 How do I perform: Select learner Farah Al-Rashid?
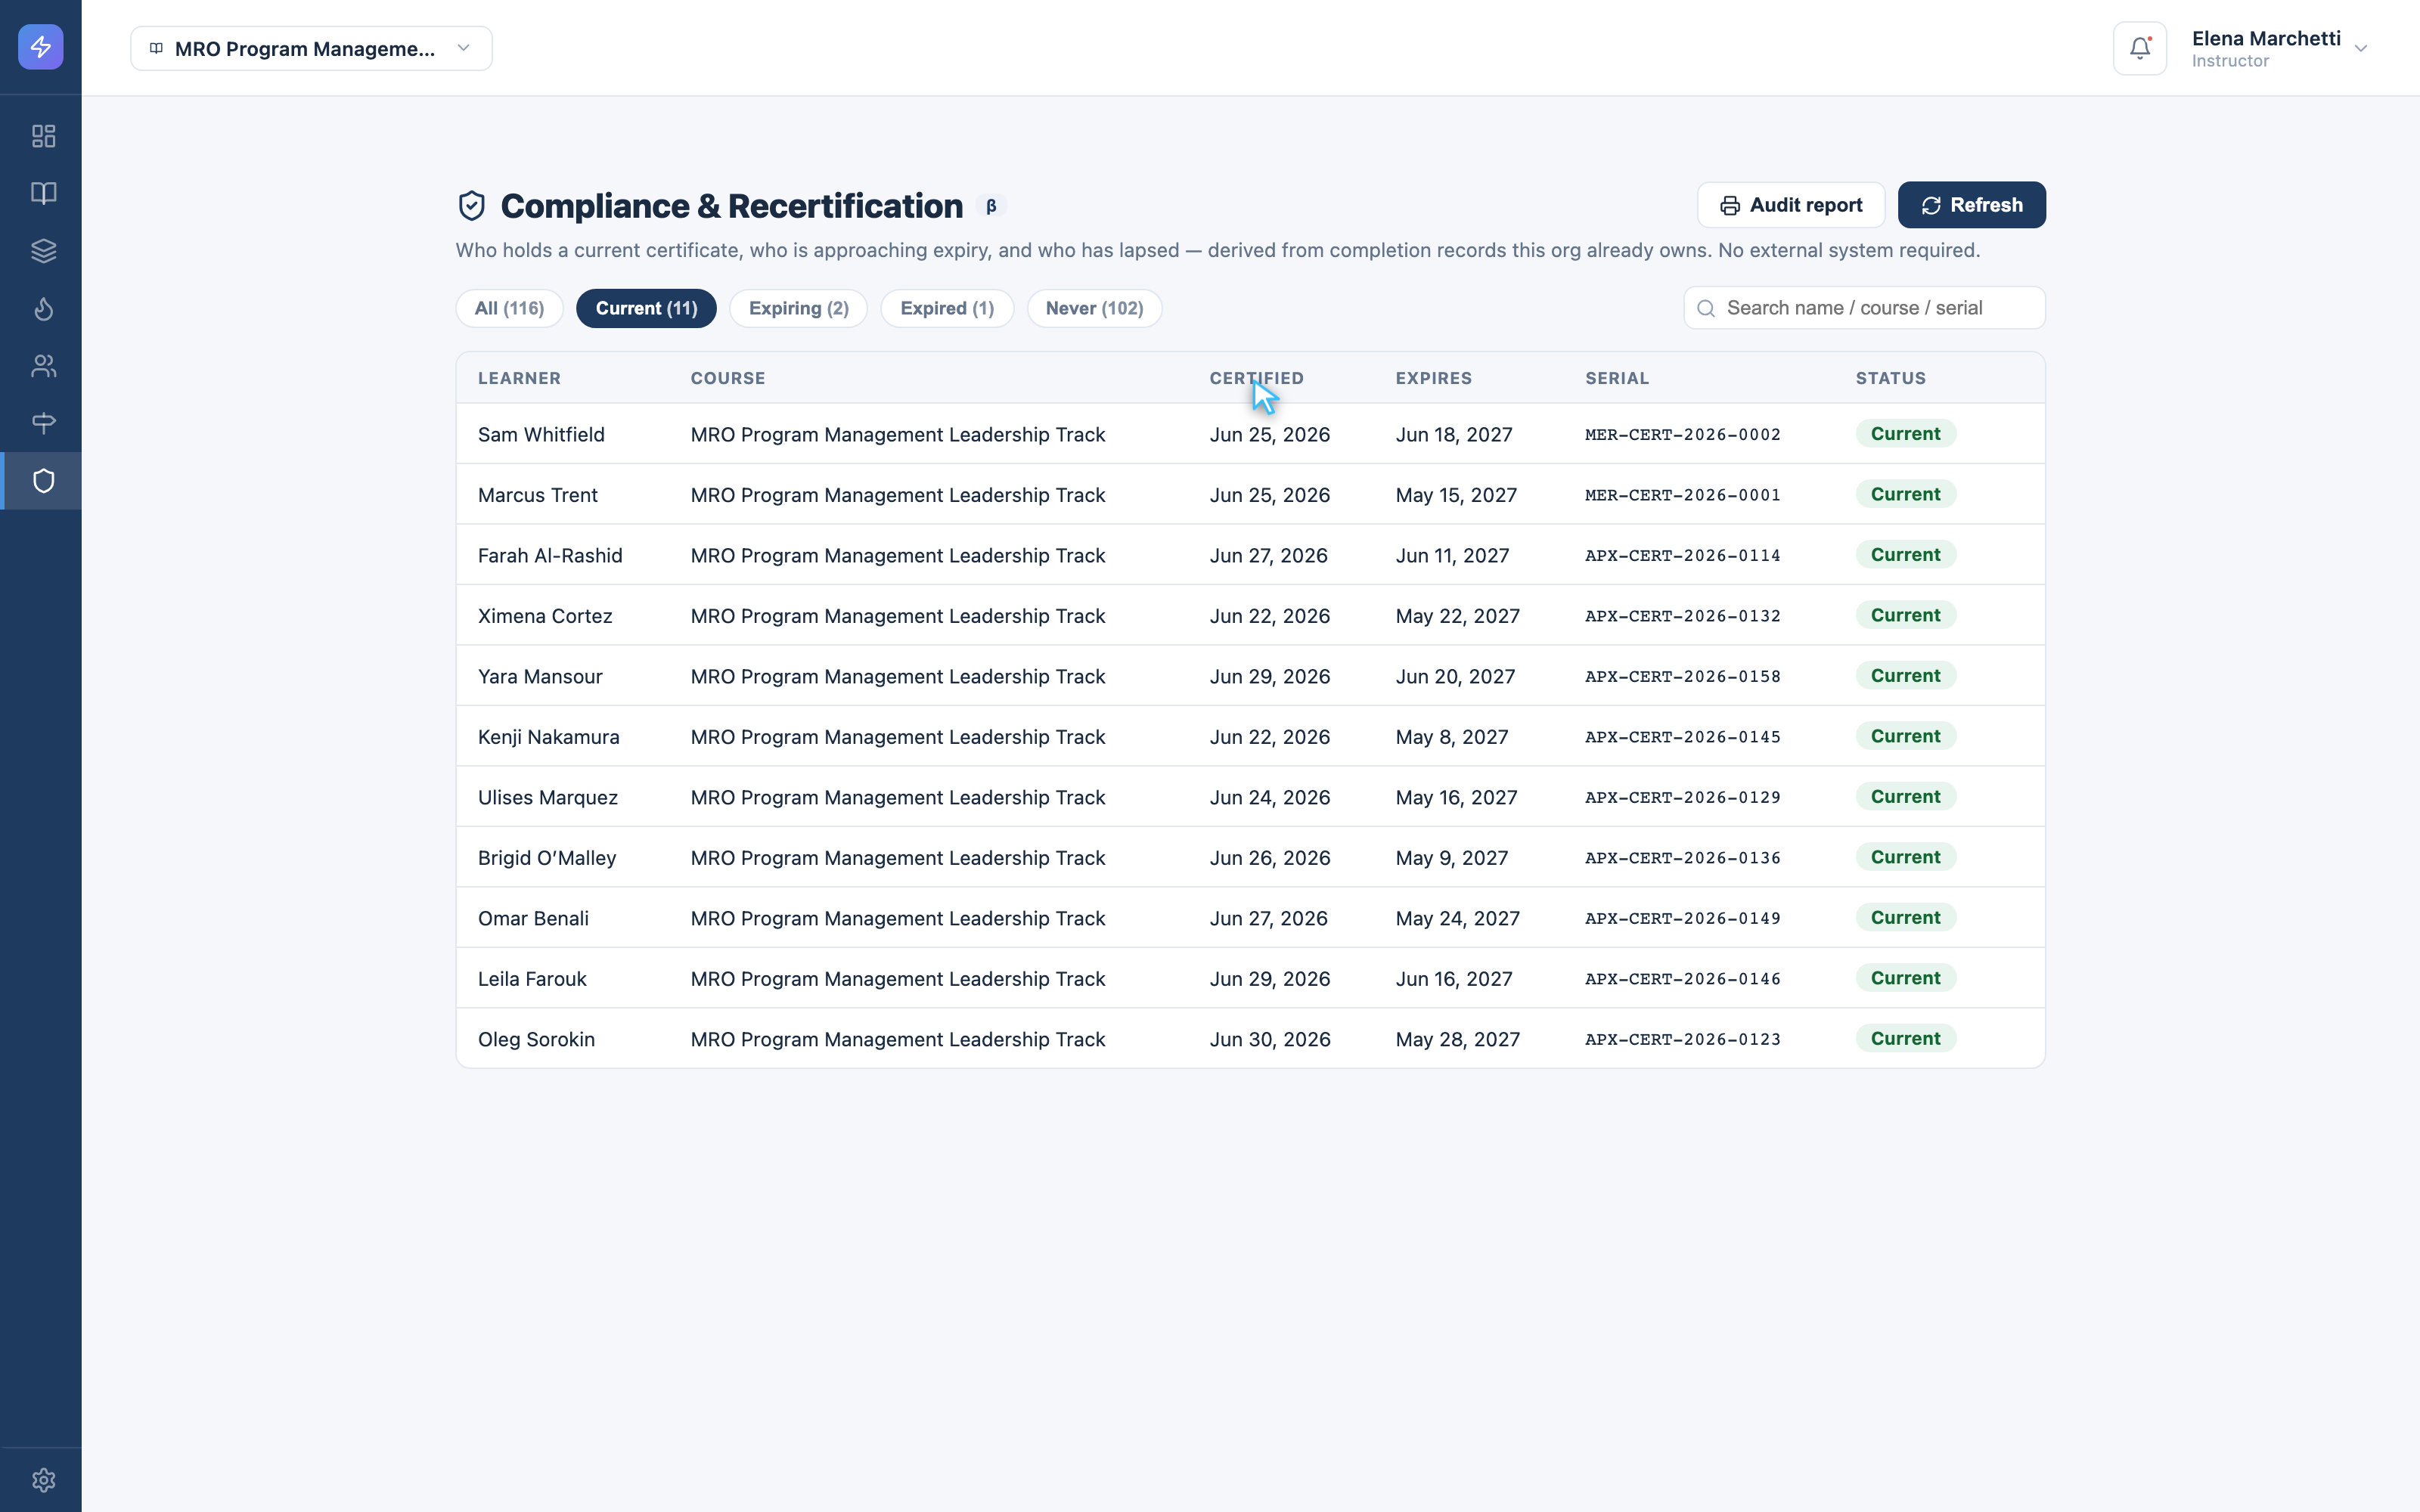550,555
